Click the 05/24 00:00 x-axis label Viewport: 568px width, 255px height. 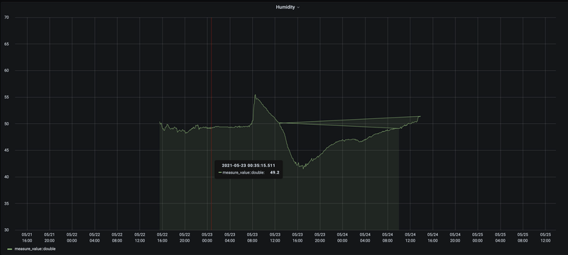click(x=342, y=237)
